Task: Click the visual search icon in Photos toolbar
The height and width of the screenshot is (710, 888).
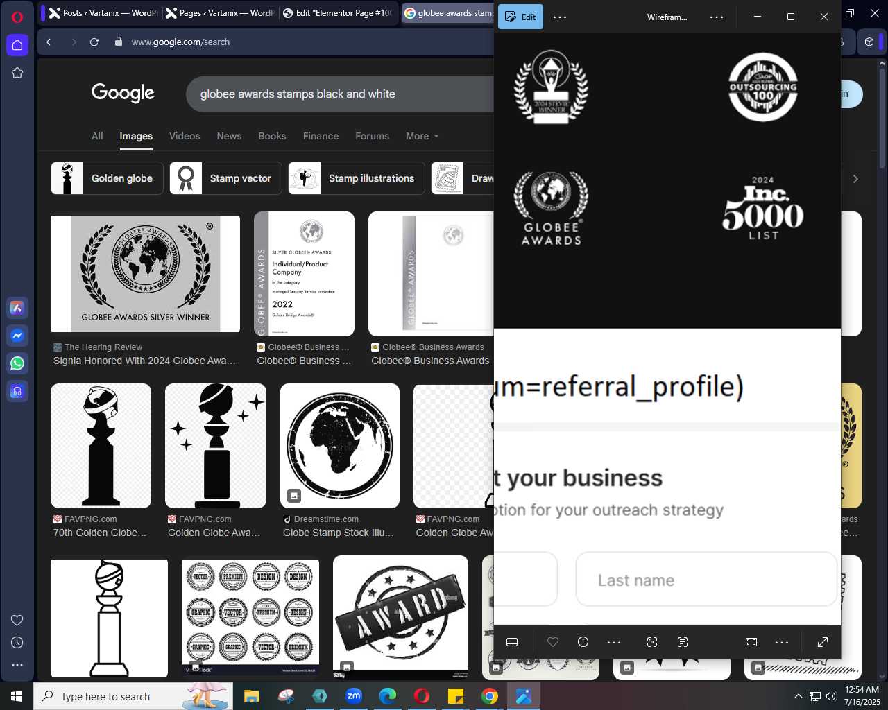Action: click(x=652, y=642)
